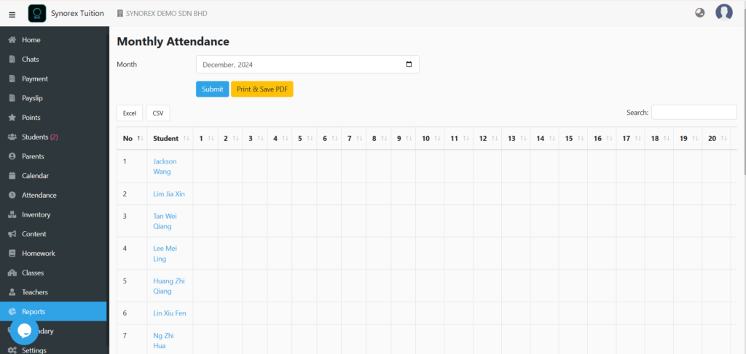The width and height of the screenshot is (746, 354).
Task: Sort by day 17 column header
Action: click(631, 139)
